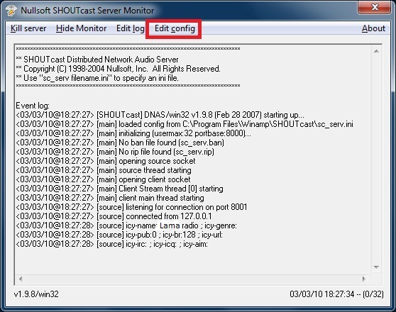Click the 'Event log:' heading text

tap(33, 106)
